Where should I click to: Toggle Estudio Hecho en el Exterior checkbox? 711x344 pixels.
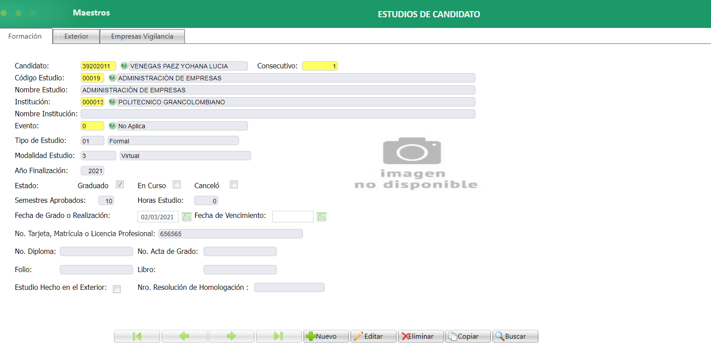[117, 289]
